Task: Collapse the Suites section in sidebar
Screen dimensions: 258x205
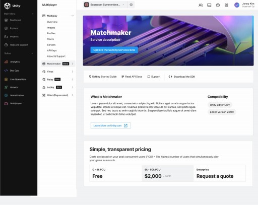Action: (32, 53)
